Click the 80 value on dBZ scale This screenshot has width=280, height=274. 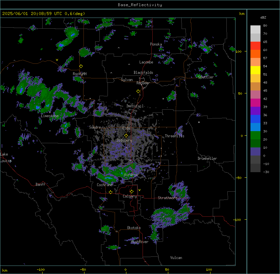[265, 26]
